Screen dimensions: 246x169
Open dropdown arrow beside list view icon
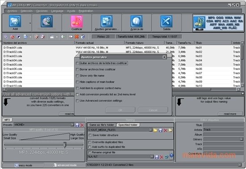pyautogui.click(x=57, y=37)
